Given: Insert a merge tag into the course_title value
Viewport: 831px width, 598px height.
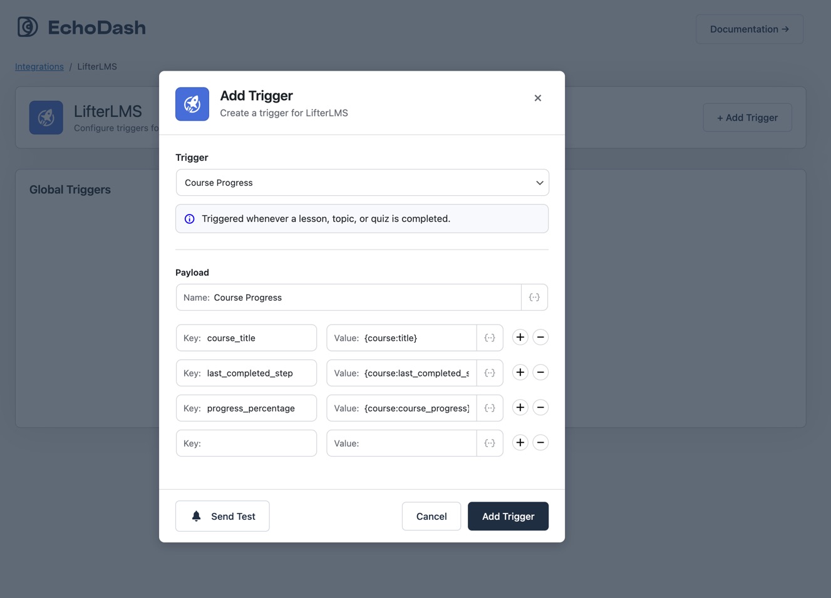Looking at the screenshot, I should tap(490, 337).
